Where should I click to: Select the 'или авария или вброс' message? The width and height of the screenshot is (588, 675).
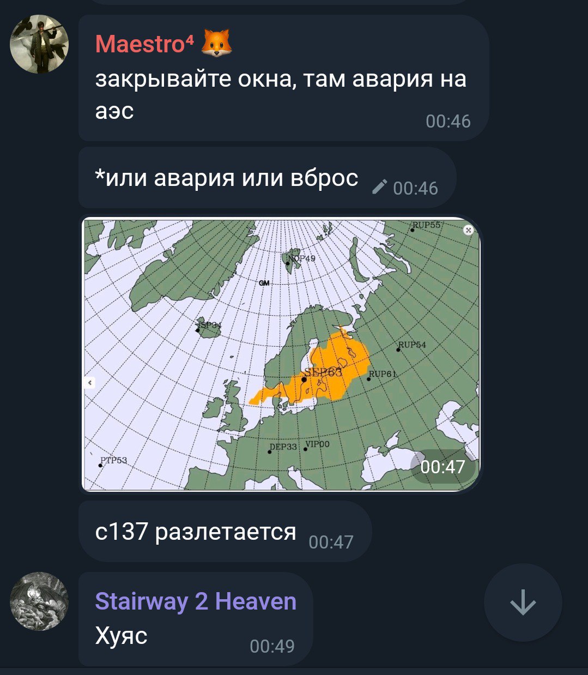pyautogui.click(x=267, y=178)
